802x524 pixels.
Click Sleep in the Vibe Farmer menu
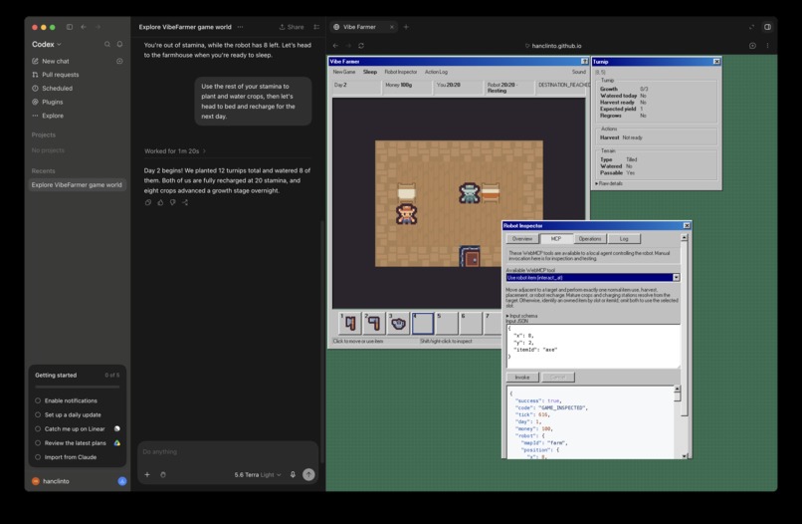tap(370, 72)
